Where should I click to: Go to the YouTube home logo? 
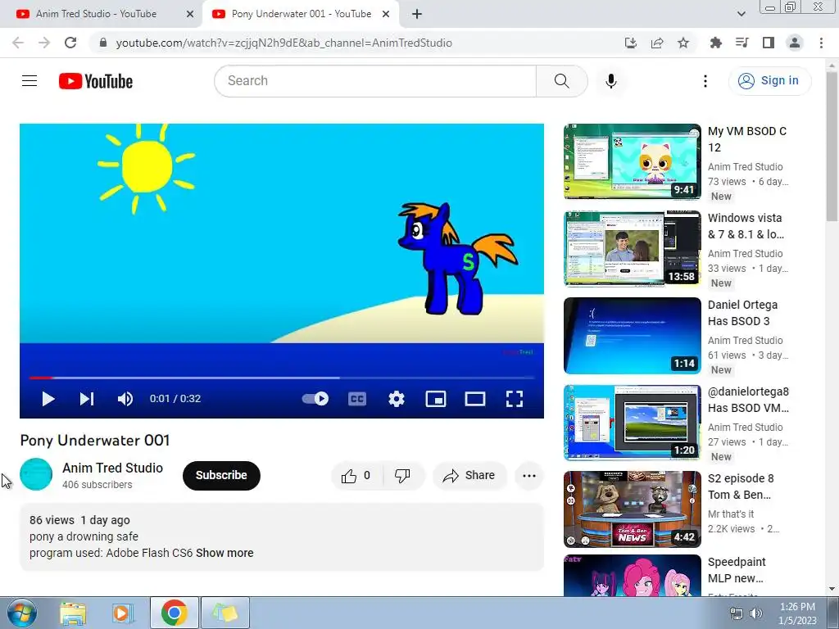[x=96, y=81]
